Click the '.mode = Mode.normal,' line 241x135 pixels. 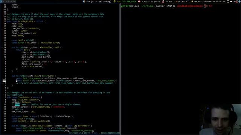[x=32, y=66]
